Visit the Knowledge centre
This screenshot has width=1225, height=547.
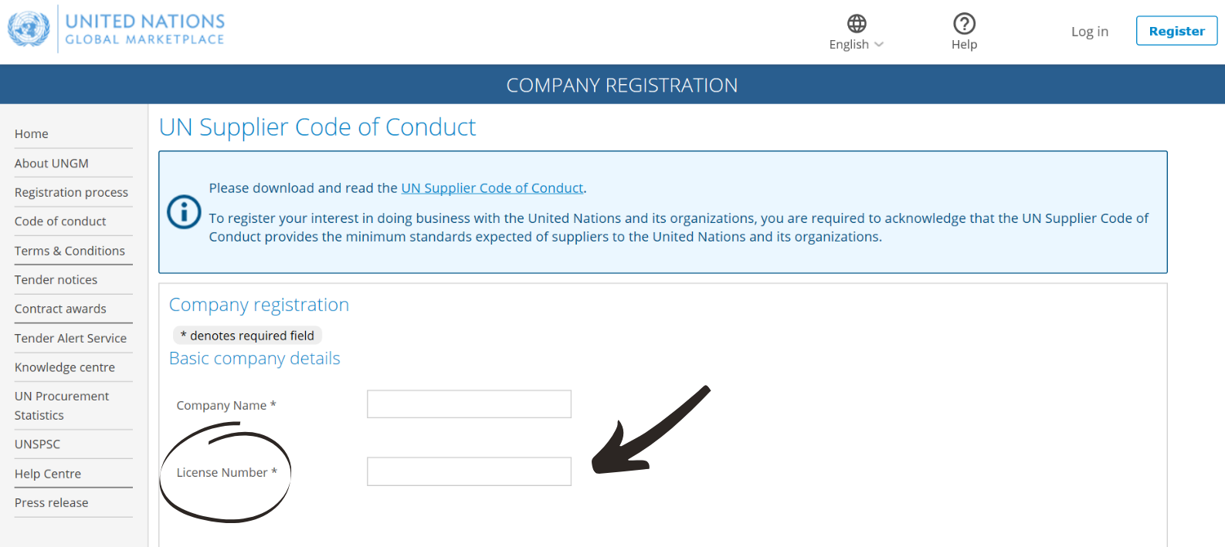click(x=65, y=367)
